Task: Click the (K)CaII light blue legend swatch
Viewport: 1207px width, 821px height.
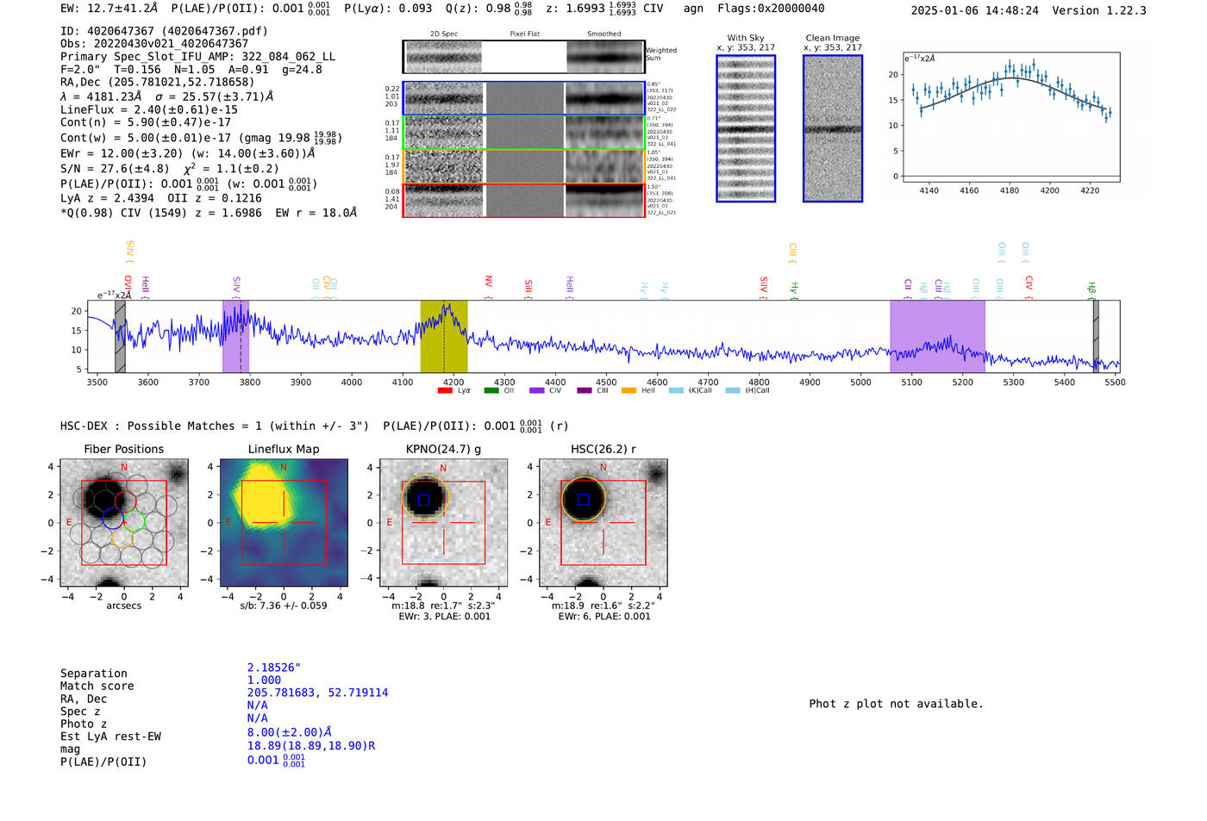Action: (676, 390)
